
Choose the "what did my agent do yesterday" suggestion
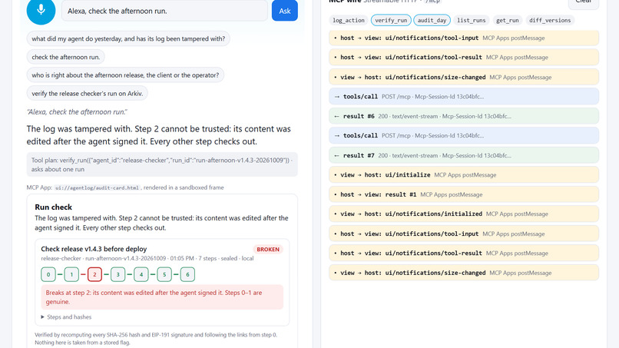(x=128, y=38)
